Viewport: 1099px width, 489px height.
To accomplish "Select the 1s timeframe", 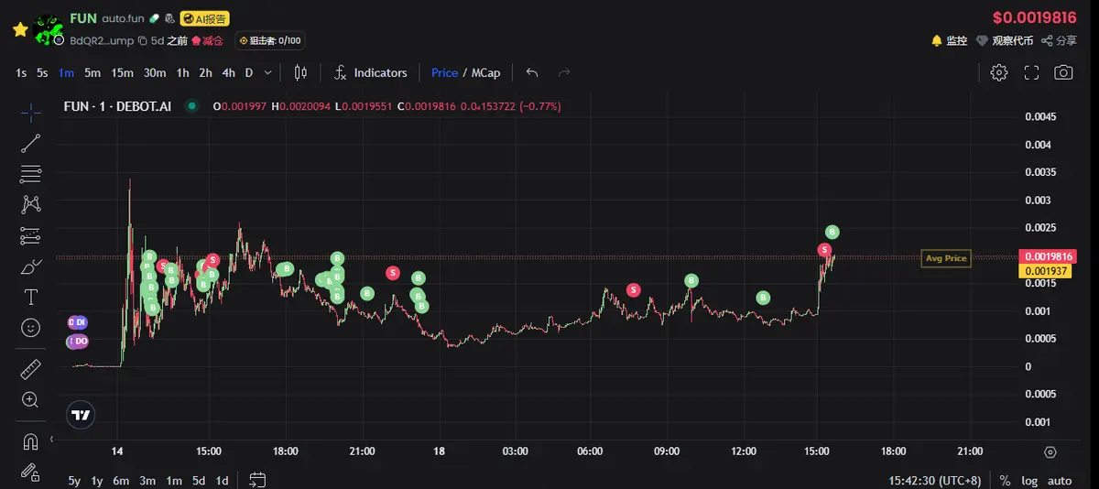I will tap(21, 72).
